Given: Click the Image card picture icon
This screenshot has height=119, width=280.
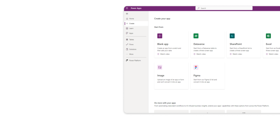Looking at the screenshot, I should point(160,67).
